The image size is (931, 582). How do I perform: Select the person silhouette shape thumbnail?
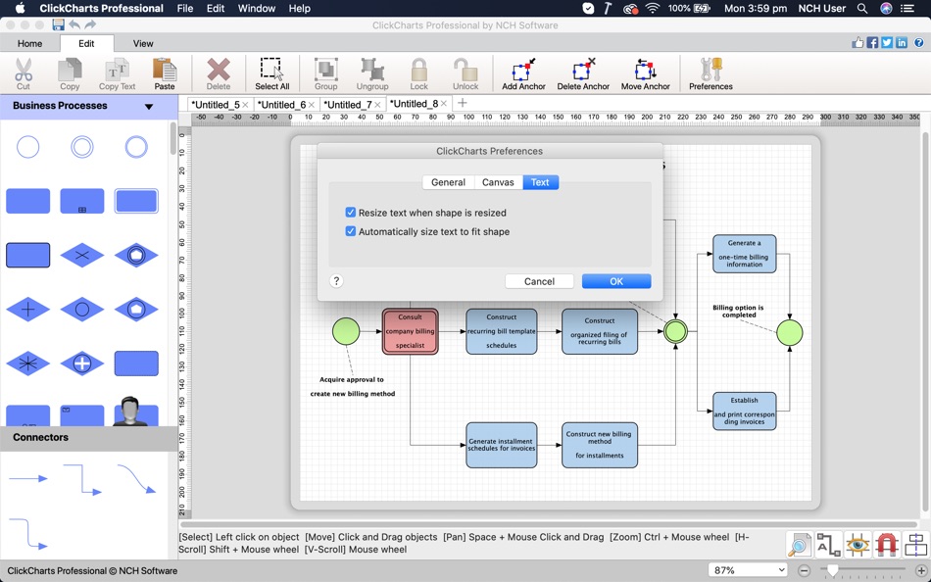pos(136,411)
